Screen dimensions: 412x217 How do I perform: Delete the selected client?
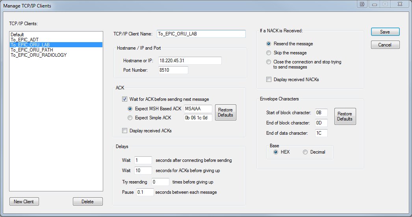pos(88,202)
